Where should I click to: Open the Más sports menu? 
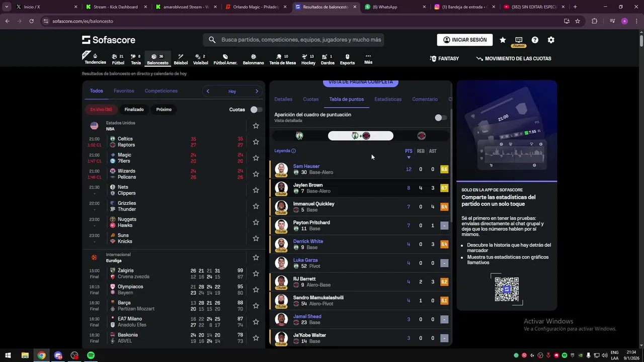click(x=368, y=59)
